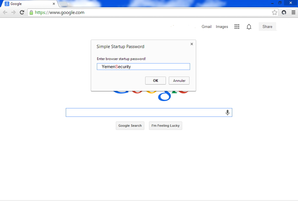Minimize the browser window

pyautogui.click(x=272, y=3)
